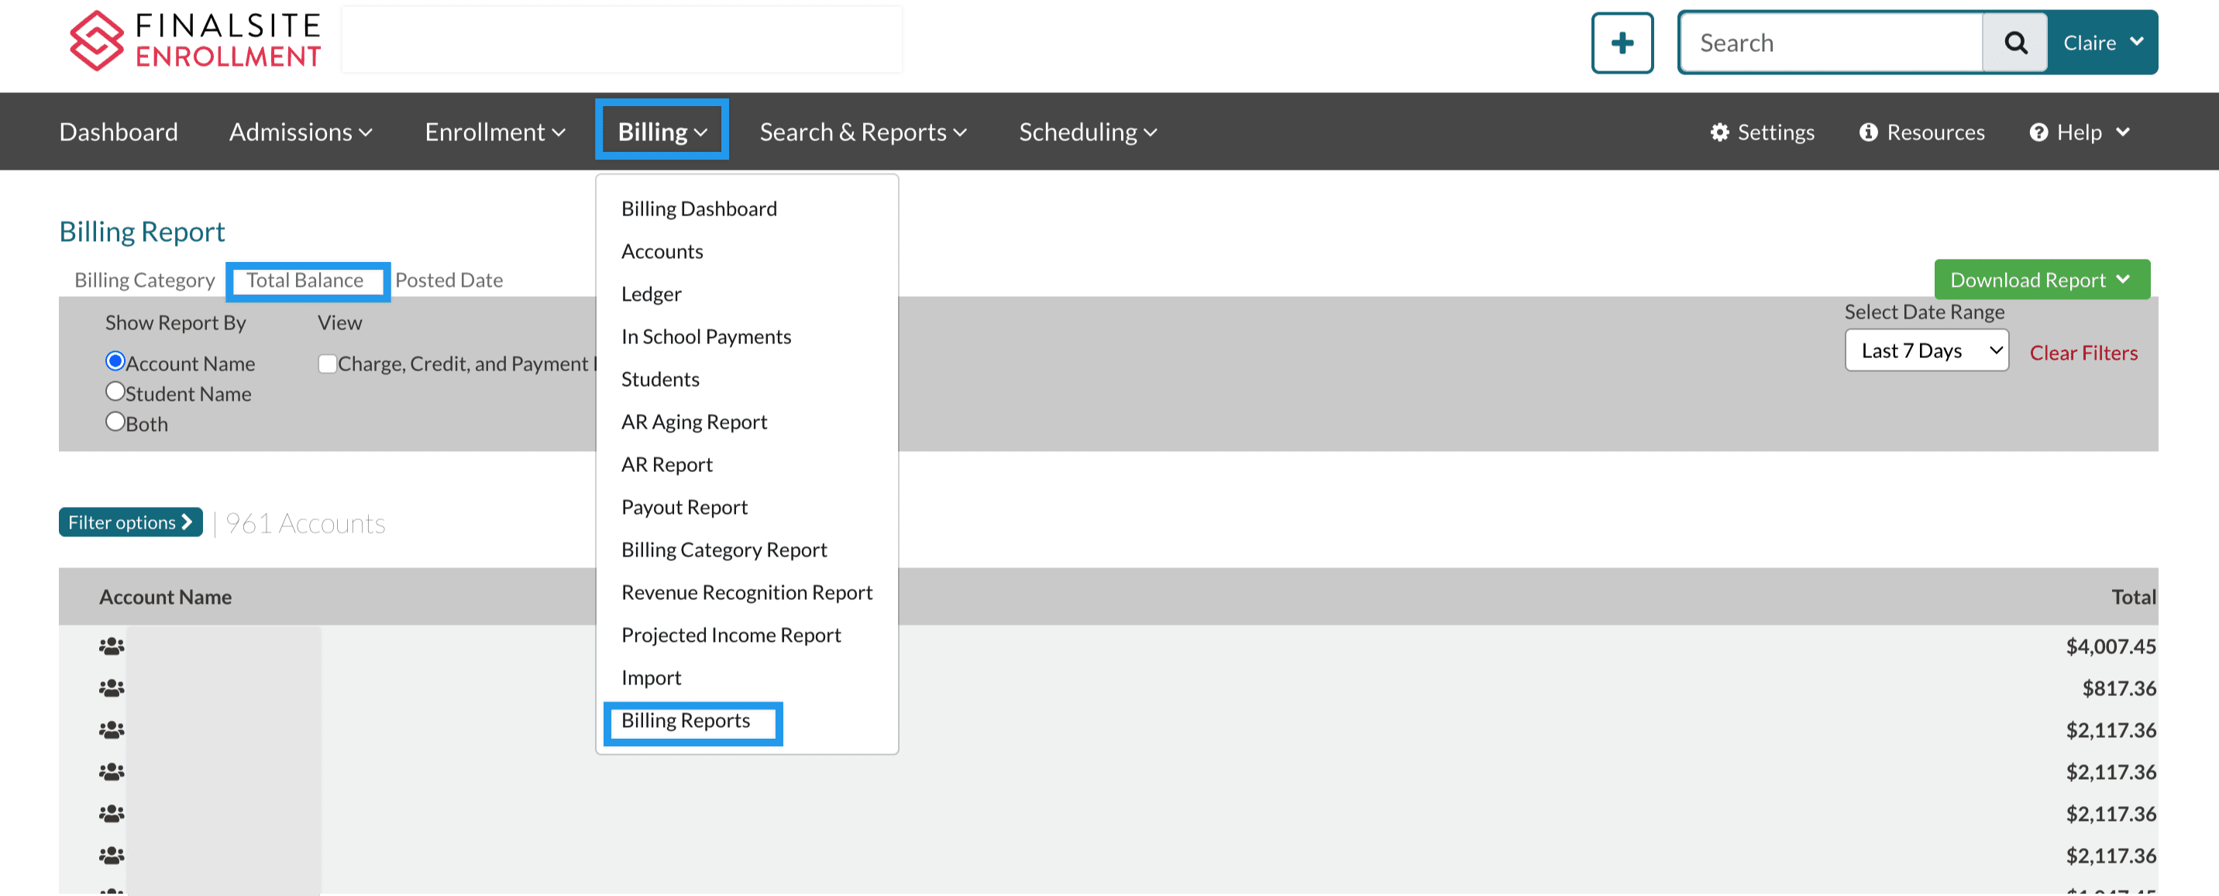This screenshot has height=896, width=2219.
Task: Click the Finalsite Enrollment logo
Action: (194, 40)
